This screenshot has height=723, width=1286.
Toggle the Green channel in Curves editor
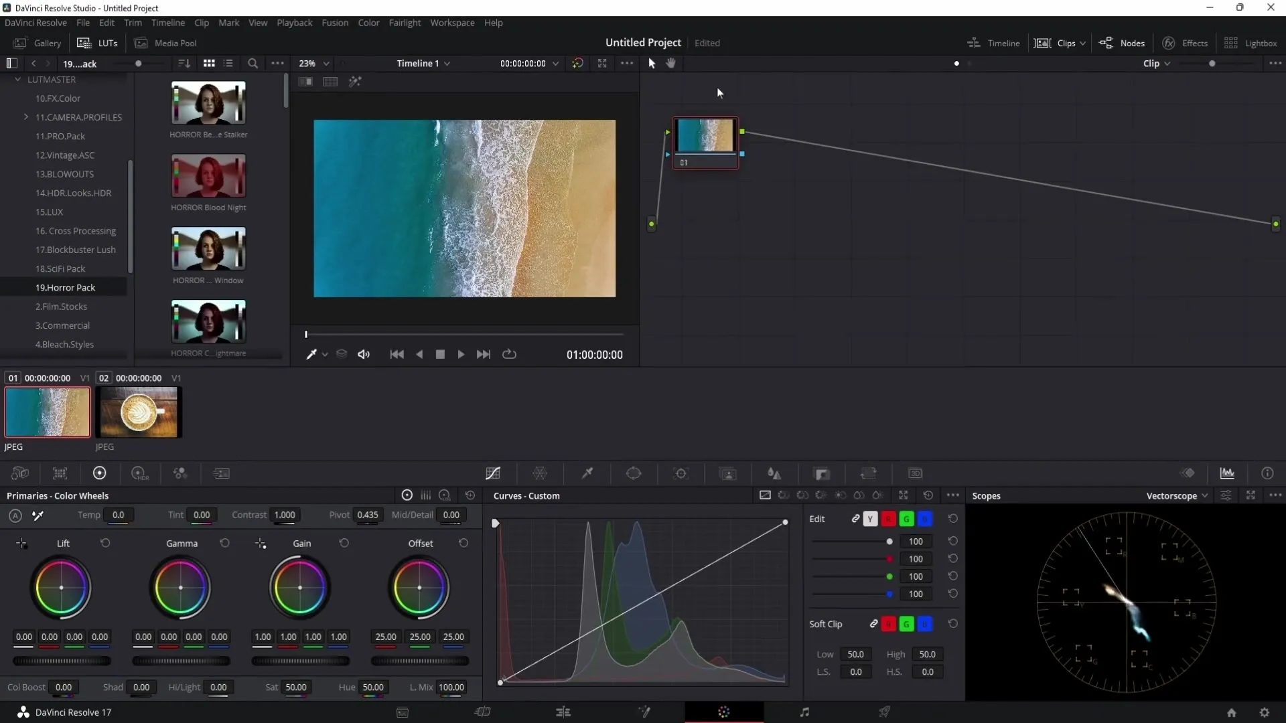906,518
